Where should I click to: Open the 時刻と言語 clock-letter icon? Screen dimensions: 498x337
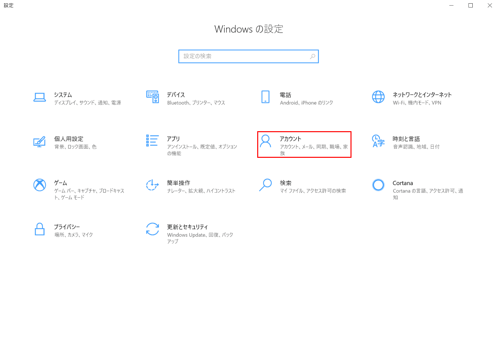[378, 141]
